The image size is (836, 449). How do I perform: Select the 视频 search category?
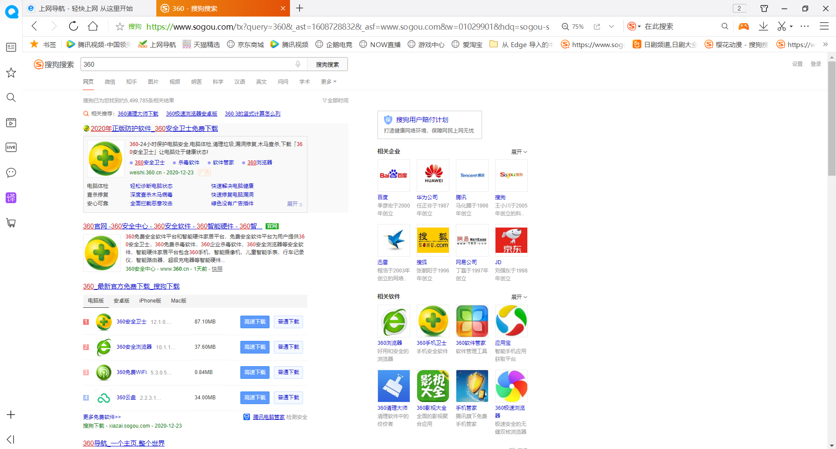click(x=175, y=82)
